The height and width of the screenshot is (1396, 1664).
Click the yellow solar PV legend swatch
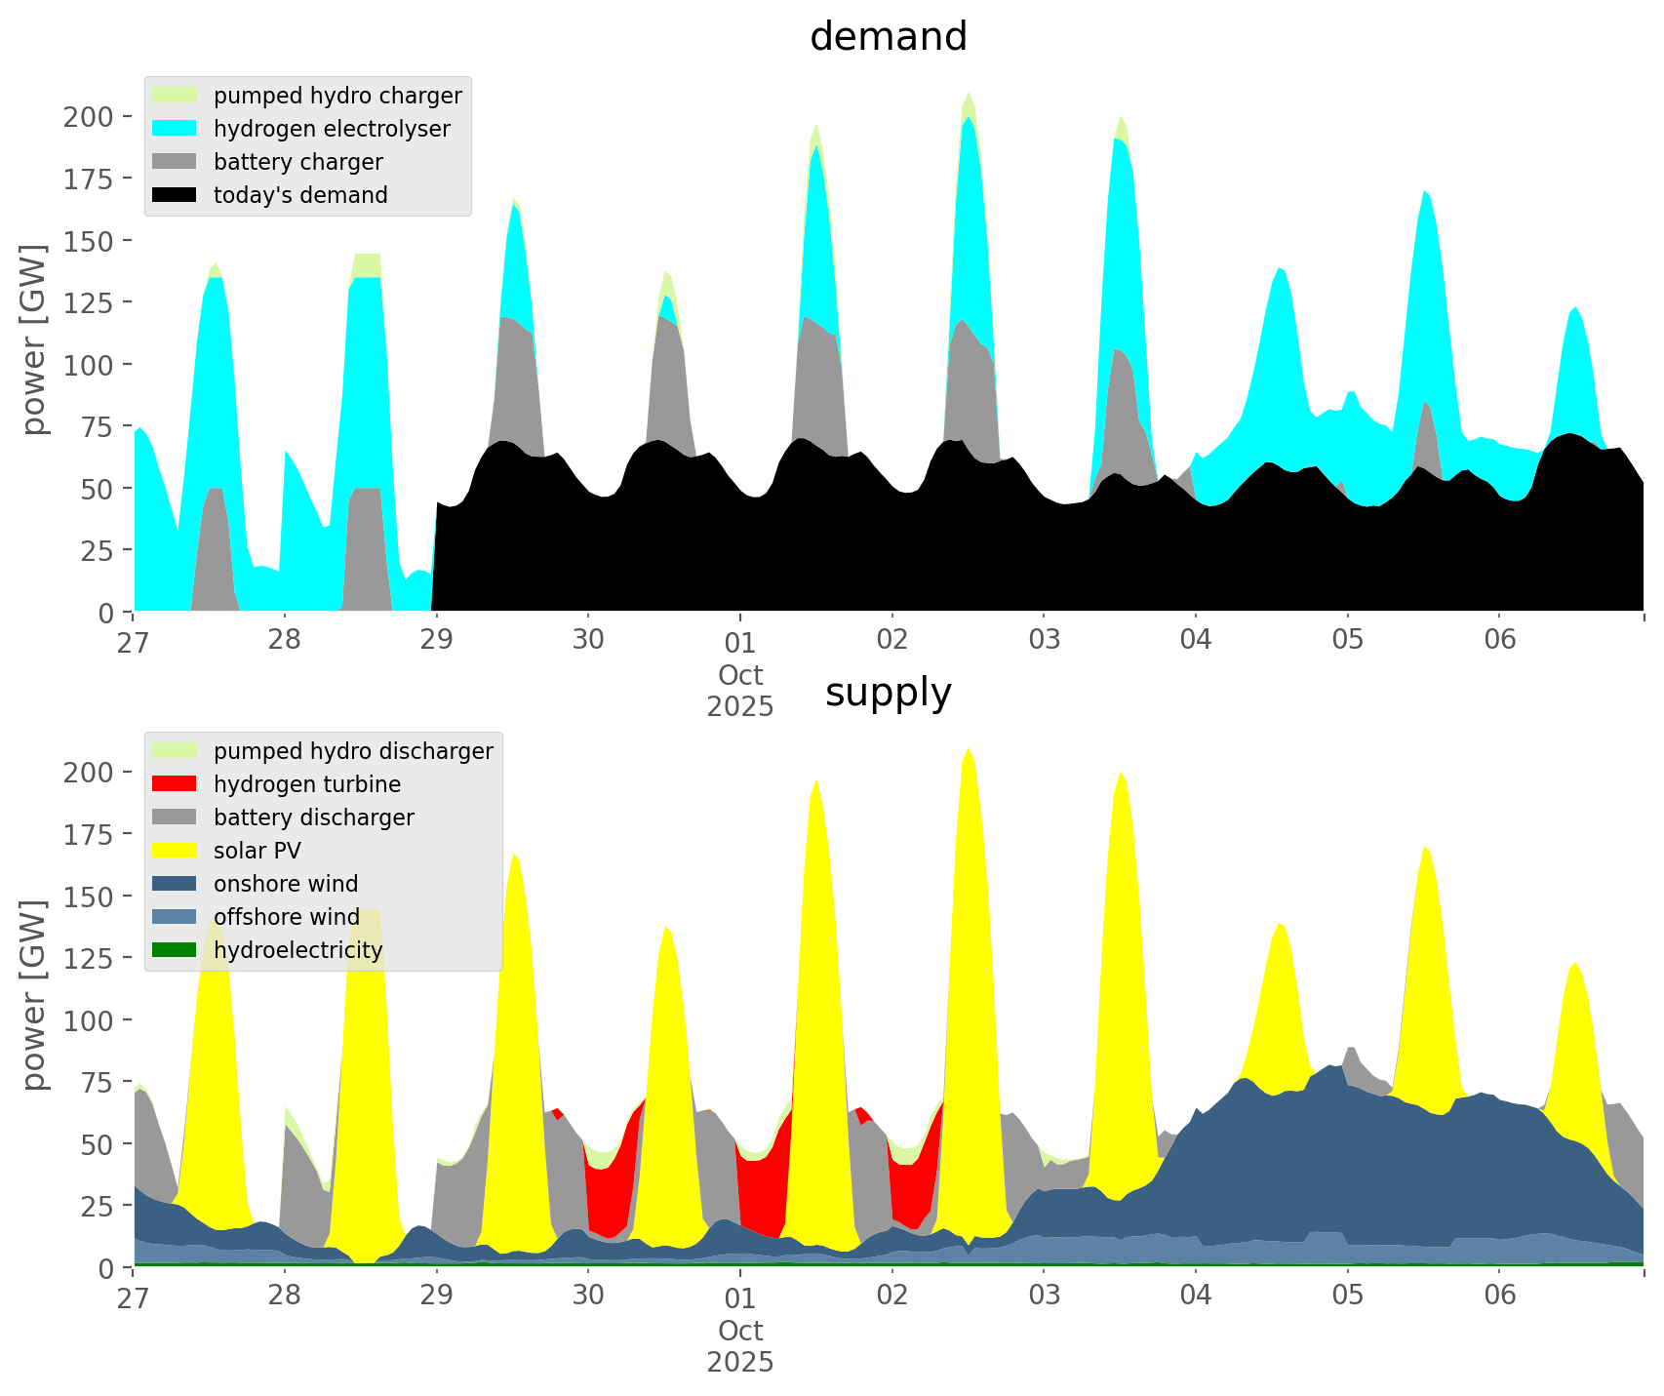(175, 851)
